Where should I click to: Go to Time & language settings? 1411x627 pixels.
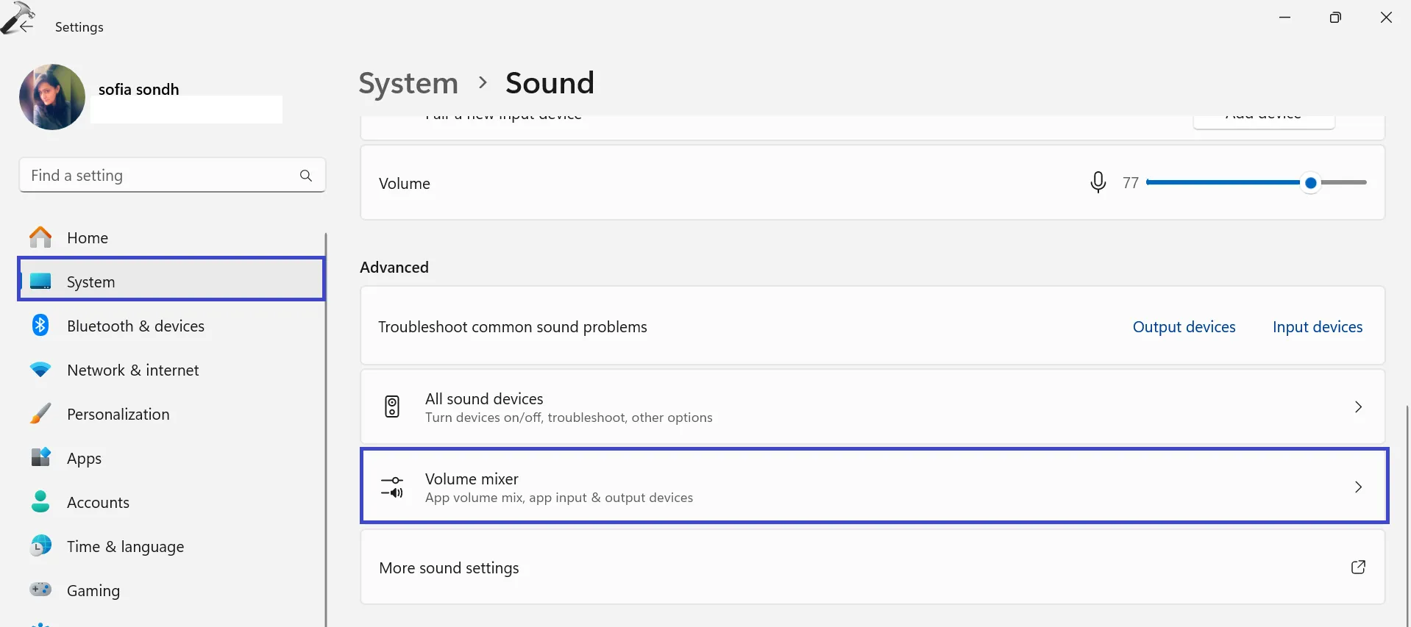coord(125,547)
